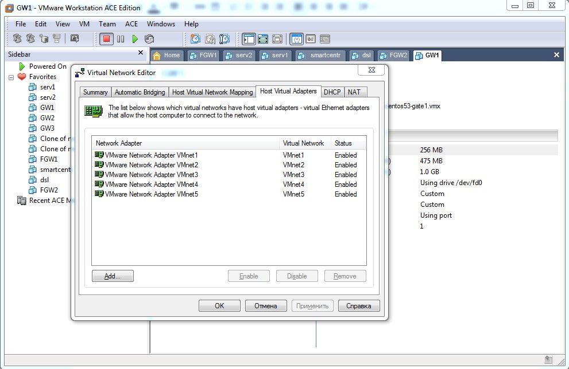Open the Snapshot Manager wrench icon
Viewport: 569px width, 369px height.
coord(224,39)
